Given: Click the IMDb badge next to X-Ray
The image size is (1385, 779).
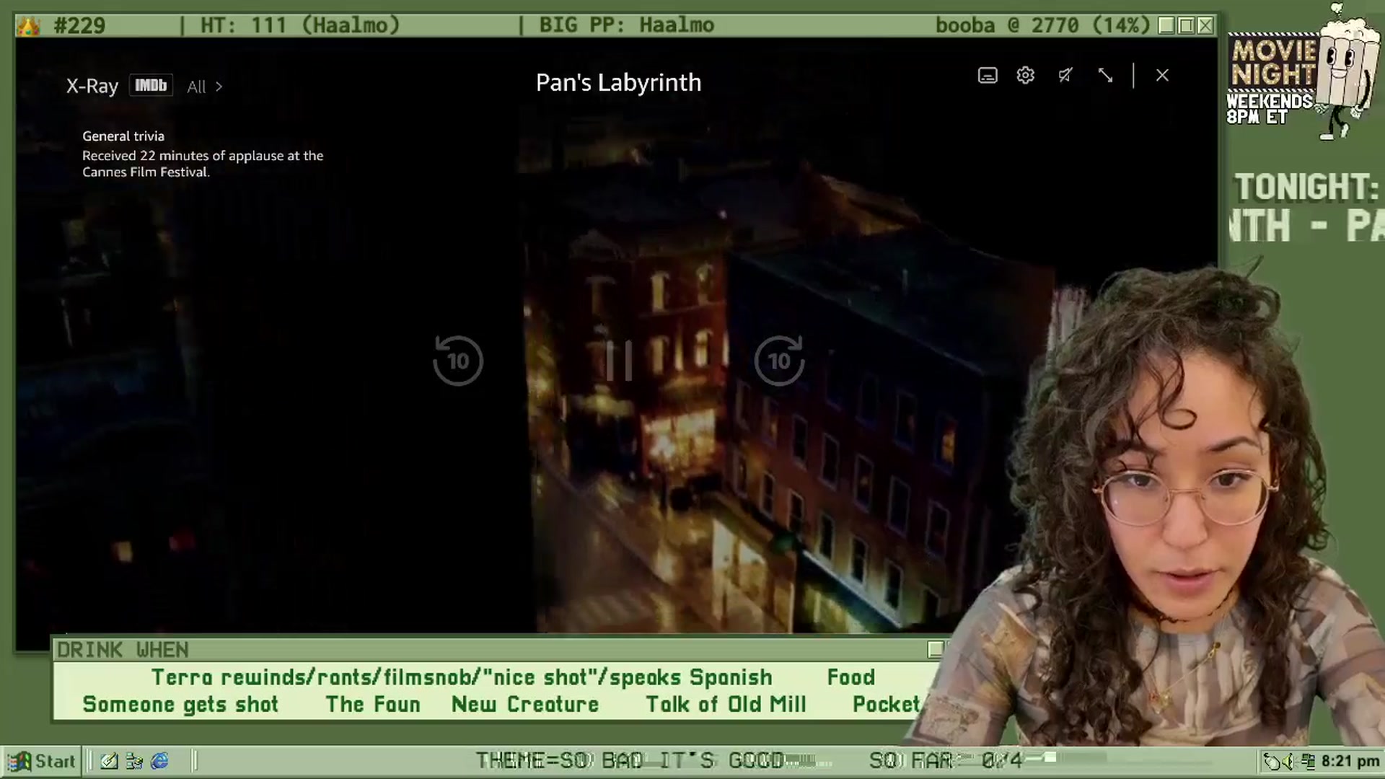Looking at the screenshot, I should 151,86.
